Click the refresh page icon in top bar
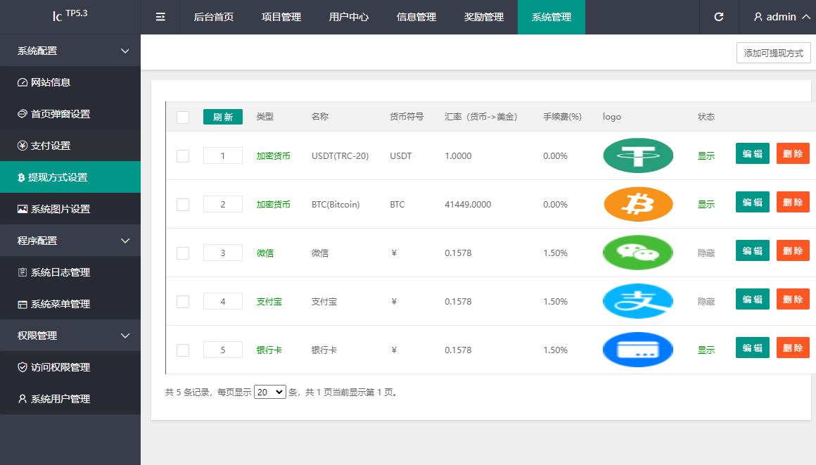 719,17
